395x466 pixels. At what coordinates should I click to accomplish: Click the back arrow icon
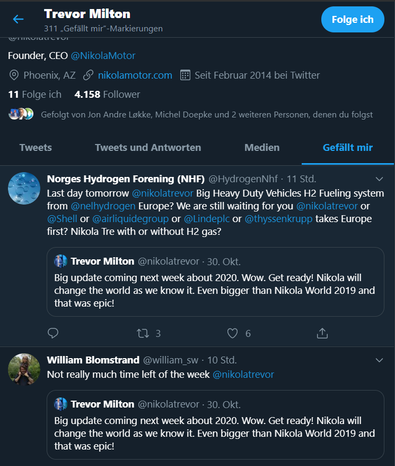click(x=19, y=19)
